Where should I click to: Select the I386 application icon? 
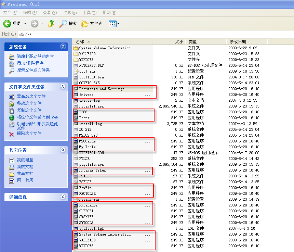76,112
